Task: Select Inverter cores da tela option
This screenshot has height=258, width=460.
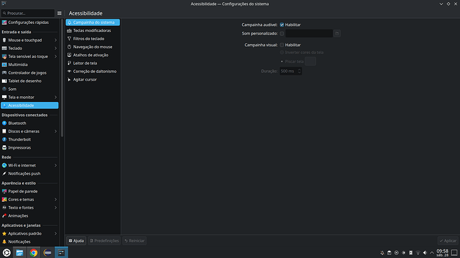Action: point(302,52)
